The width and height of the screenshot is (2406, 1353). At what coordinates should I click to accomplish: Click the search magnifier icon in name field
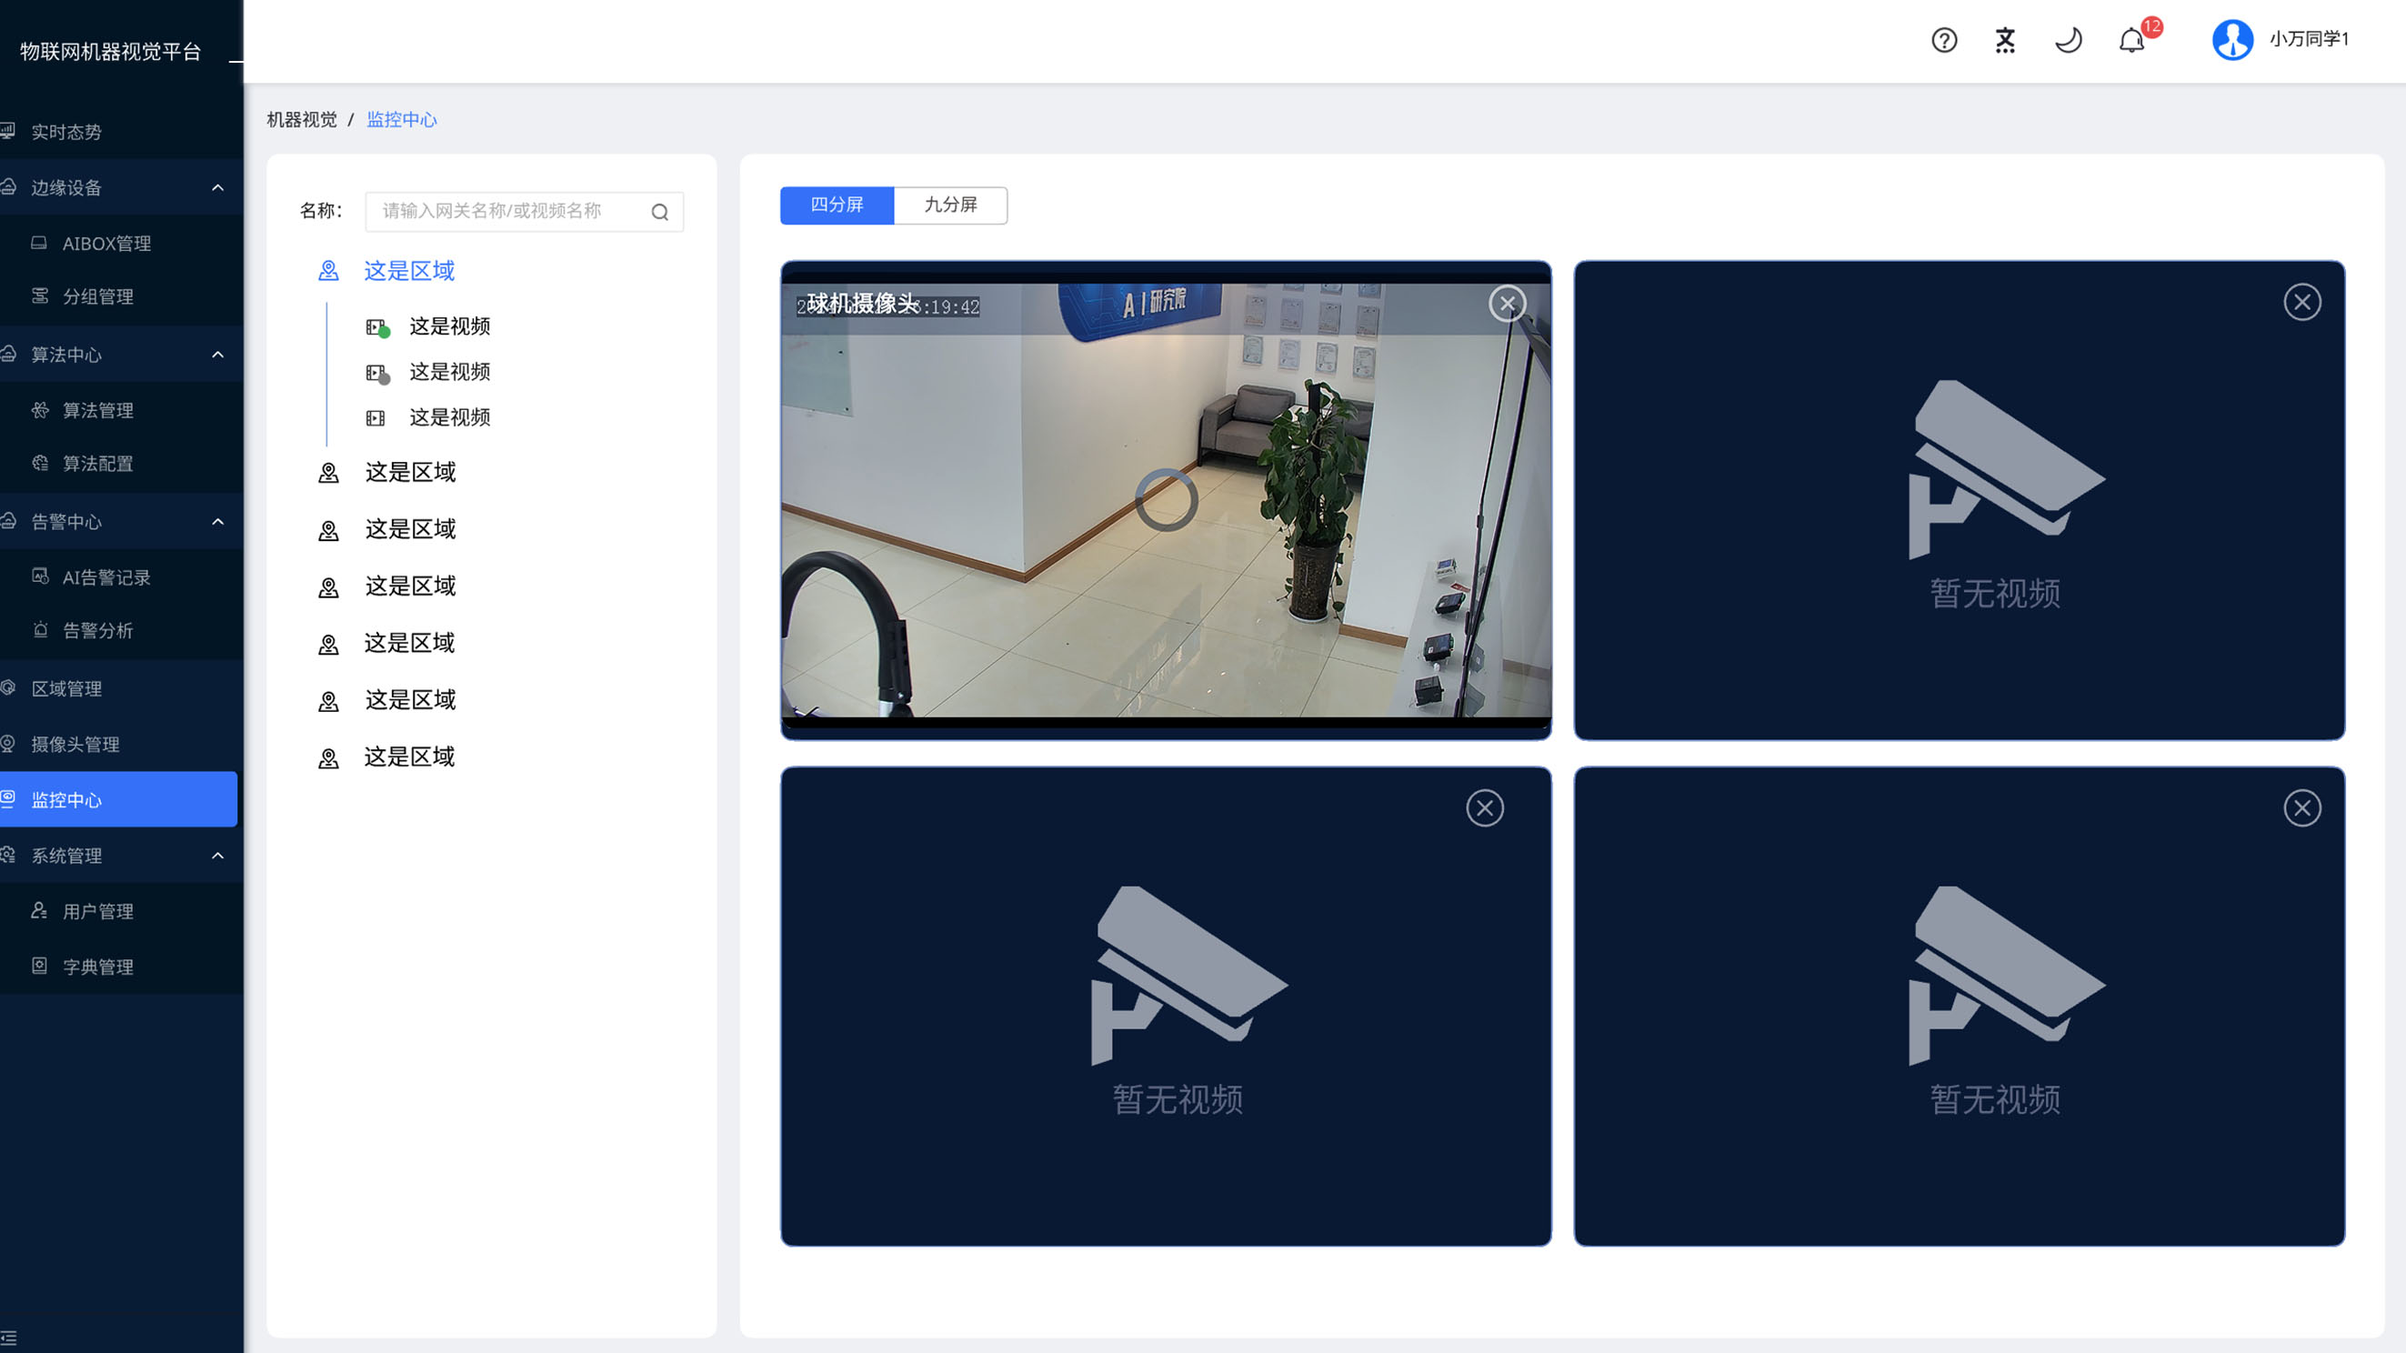(x=659, y=212)
